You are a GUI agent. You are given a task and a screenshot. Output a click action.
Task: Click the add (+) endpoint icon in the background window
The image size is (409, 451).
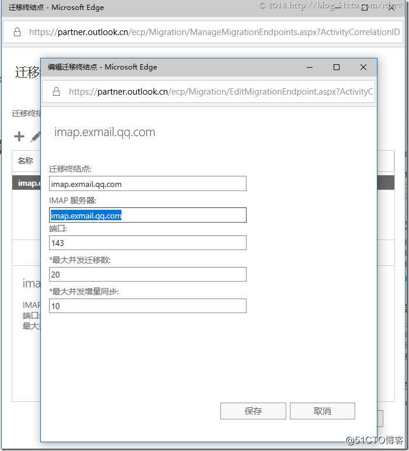click(x=19, y=136)
